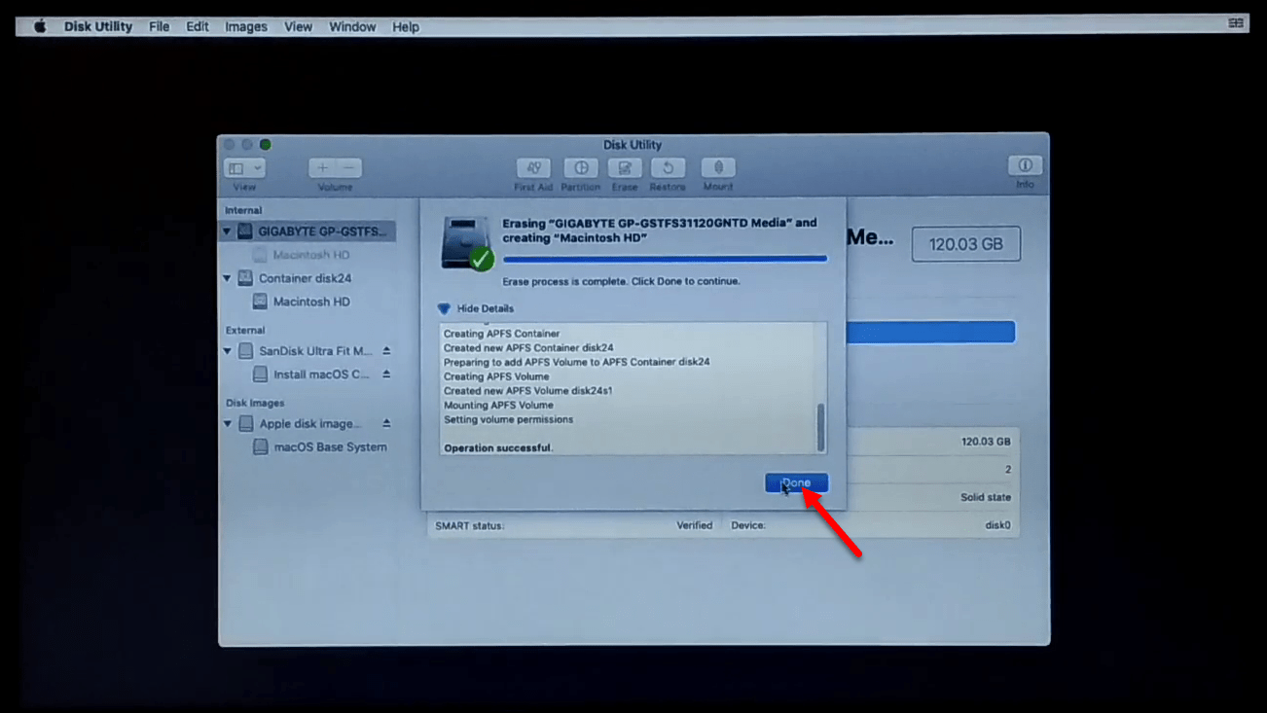1267x713 pixels.
Task: Click the Solid state type value
Action: click(986, 497)
